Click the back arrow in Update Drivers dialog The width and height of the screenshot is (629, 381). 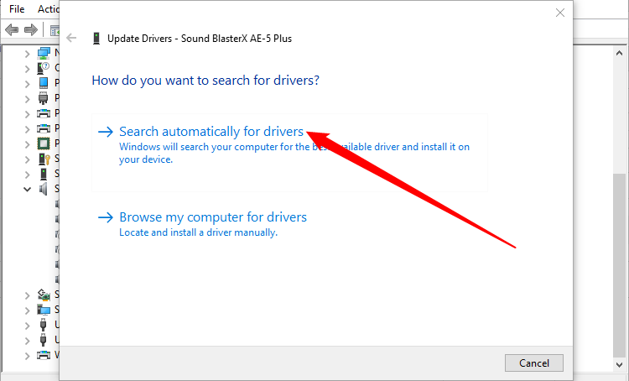click(x=71, y=38)
